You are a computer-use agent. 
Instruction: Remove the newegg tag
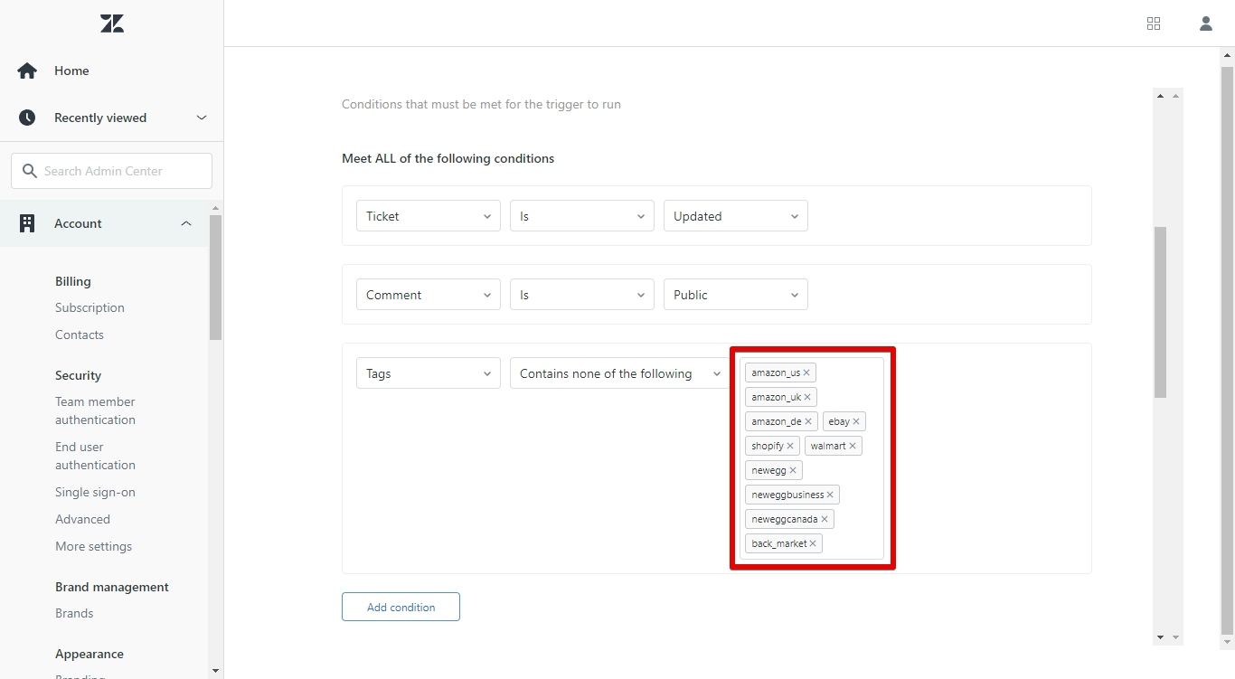[793, 470]
